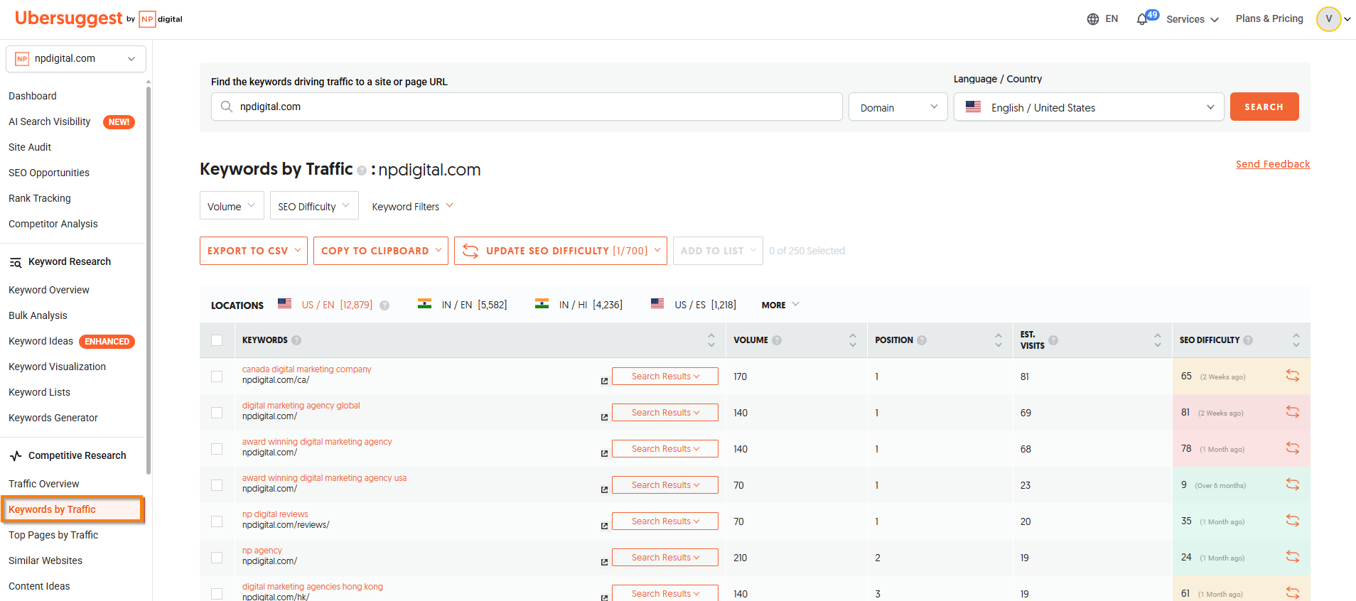The image size is (1356, 601).
Task: Click info icon in Volume column header
Action: click(x=777, y=340)
